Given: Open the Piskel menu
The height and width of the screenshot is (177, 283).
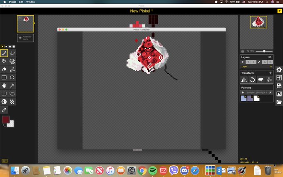Looking at the screenshot, I should coord(12,2).
